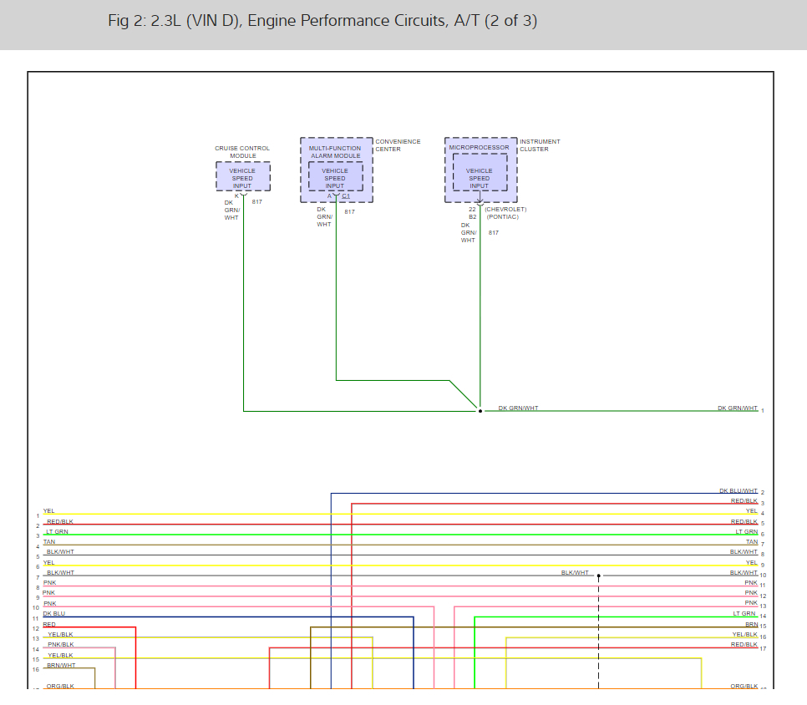Image resolution: width=807 pixels, height=705 pixels.
Task: Click the Multi-Function Alarm Module label
Action: click(x=335, y=152)
